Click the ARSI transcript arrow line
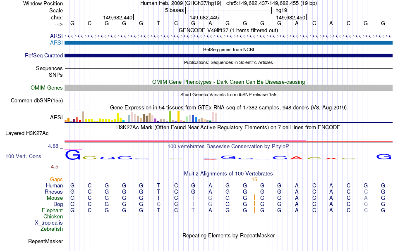This screenshot has height=251, width=393. click(229, 36)
